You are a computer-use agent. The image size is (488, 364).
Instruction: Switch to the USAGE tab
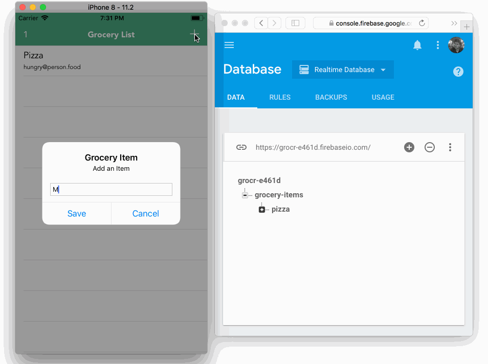point(383,97)
